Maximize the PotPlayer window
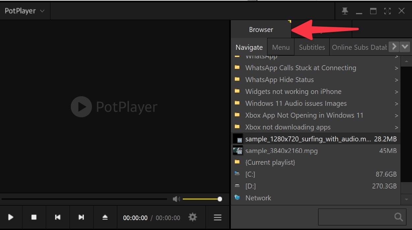Viewport: 412px width, 230px height. tap(373, 11)
